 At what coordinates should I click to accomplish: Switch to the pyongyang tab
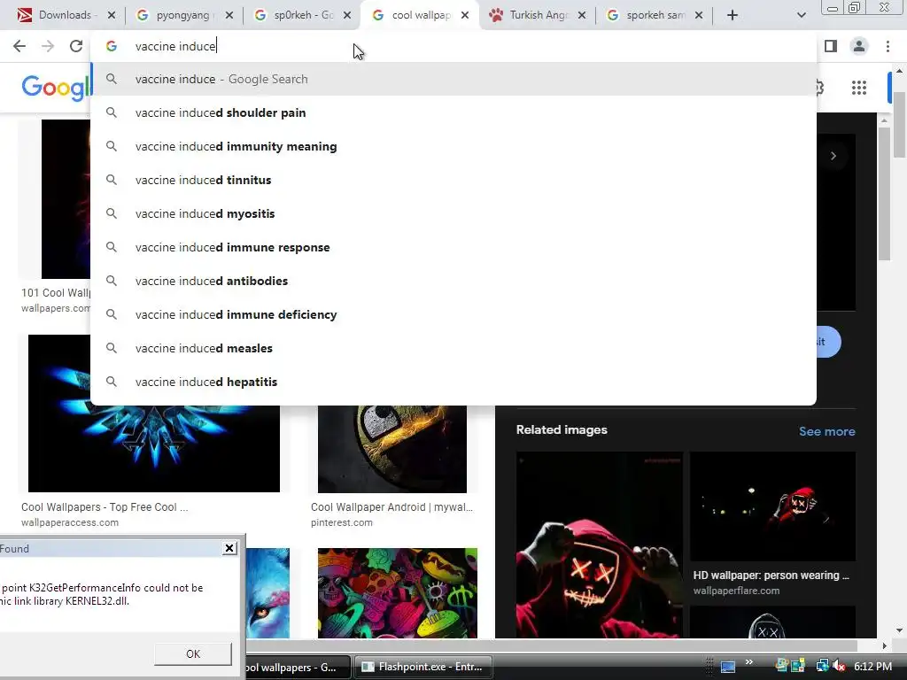tap(175, 15)
